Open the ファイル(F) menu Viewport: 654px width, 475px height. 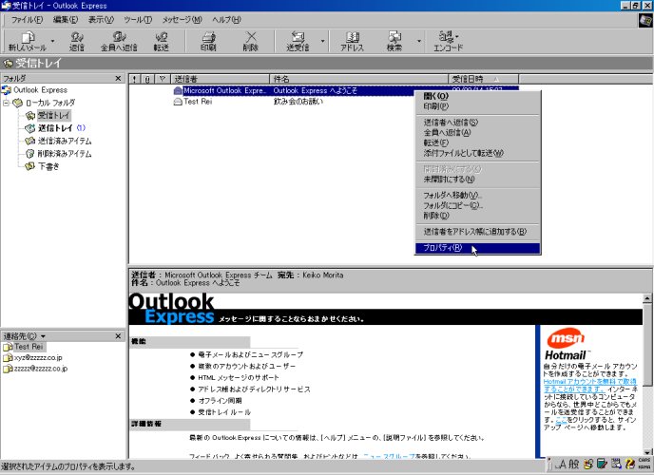tap(27, 20)
